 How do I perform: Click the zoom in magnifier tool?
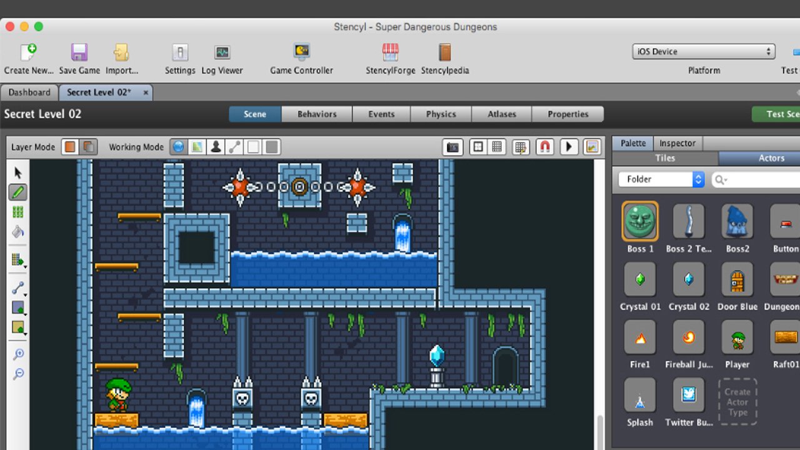[18, 354]
